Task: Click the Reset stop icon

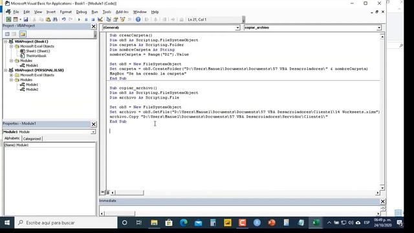Action: point(93,19)
